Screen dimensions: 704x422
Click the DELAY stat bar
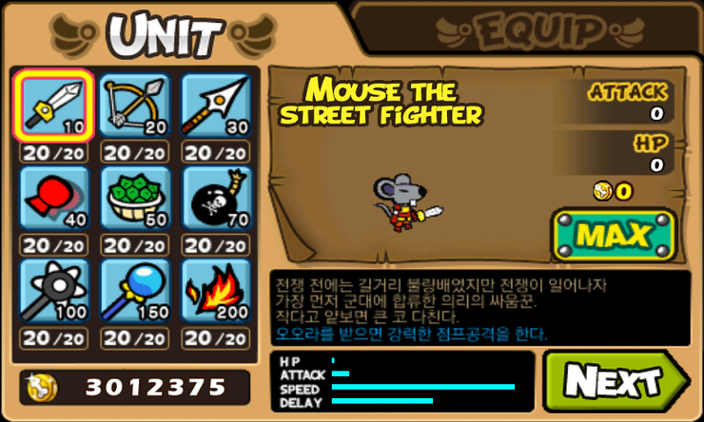pyautogui.click(x=382, y=401)
